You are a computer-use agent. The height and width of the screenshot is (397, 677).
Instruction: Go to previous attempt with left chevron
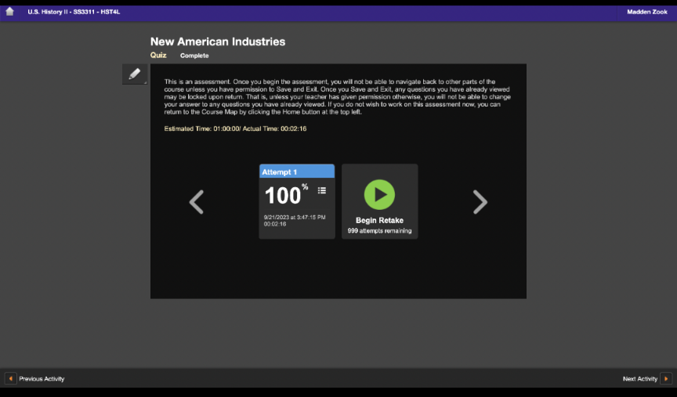tap(197, 202)
